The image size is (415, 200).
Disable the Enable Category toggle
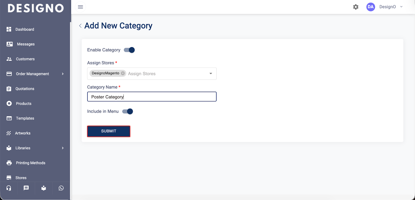pyautogui.click(x=129, y=50)
